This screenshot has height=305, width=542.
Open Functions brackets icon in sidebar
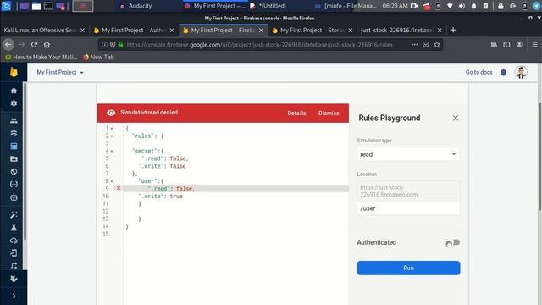point(14,185)
